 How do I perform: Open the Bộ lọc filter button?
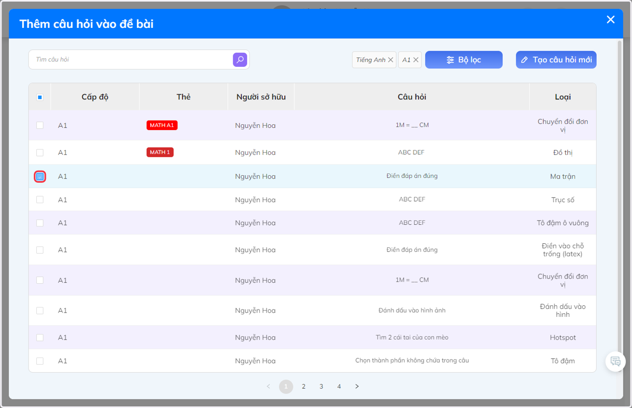pos(463,60)
